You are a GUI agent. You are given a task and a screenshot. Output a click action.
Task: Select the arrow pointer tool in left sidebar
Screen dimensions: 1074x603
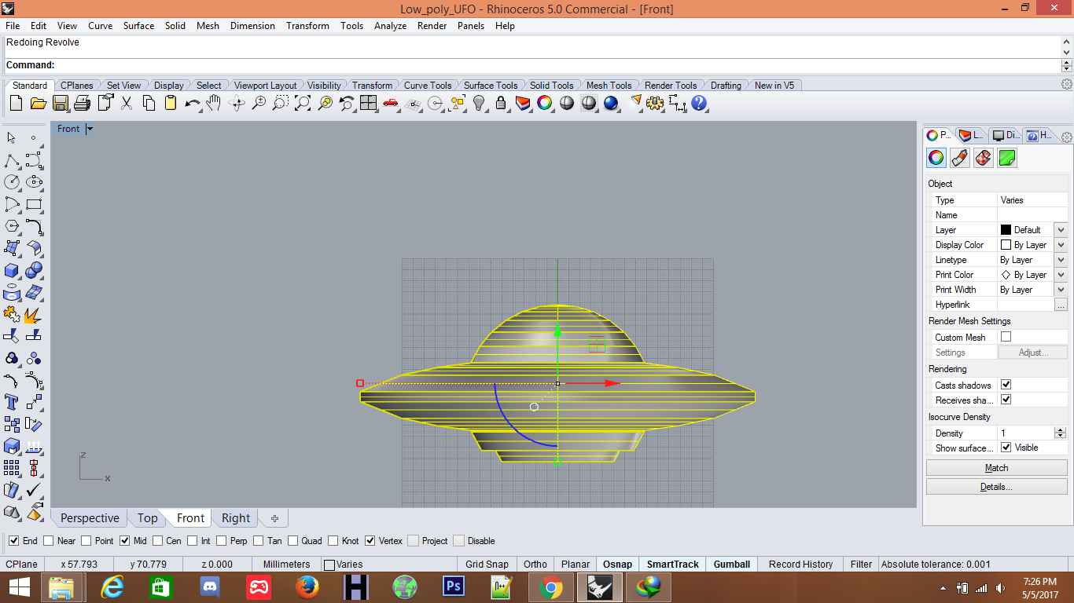pyautogui.click(x=12, y=137)
